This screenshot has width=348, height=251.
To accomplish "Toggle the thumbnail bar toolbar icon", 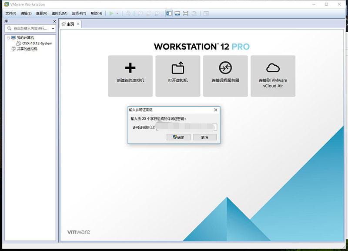I will [177, 13].
